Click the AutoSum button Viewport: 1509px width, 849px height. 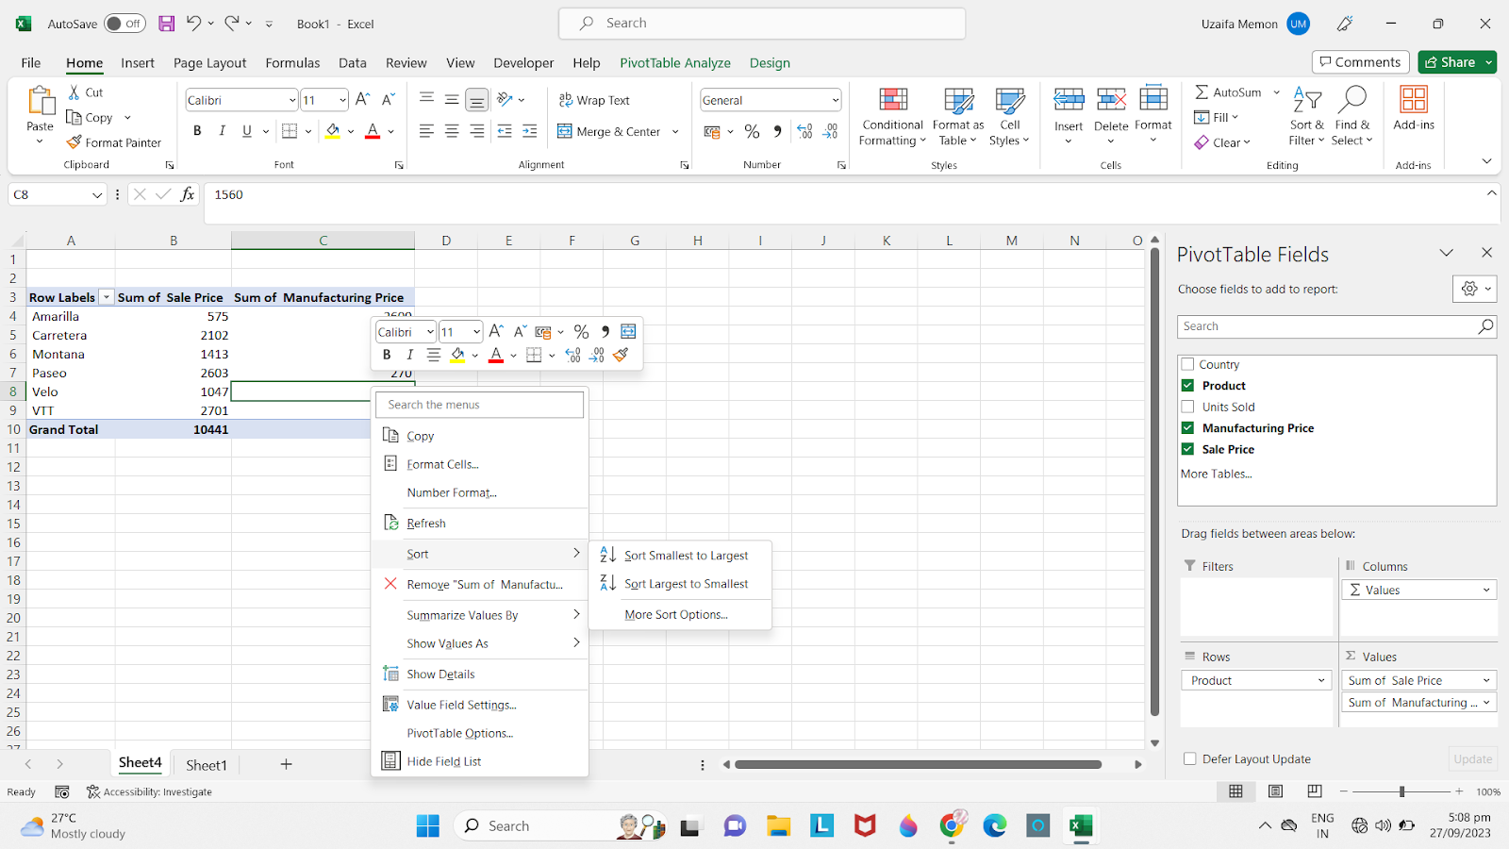tap(1229, 92)
